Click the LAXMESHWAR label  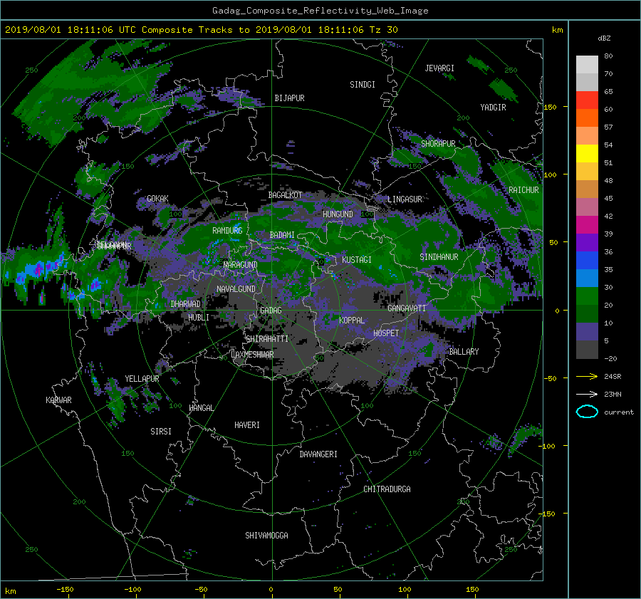coord(252,355)
